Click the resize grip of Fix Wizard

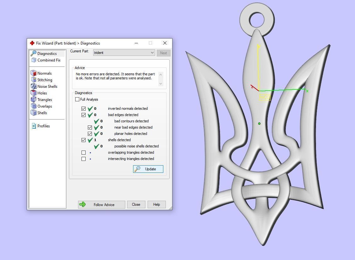coord(171,208)
